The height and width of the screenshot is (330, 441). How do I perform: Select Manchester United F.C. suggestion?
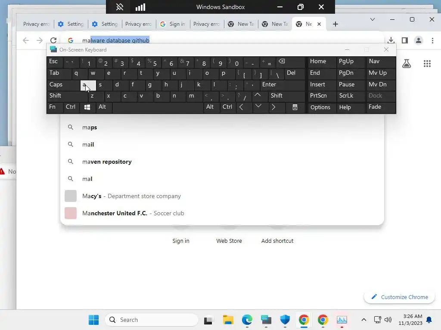[222, 213]
